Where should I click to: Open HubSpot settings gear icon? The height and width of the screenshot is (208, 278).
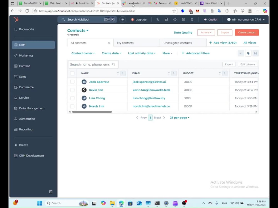click(x=183, y=20)
